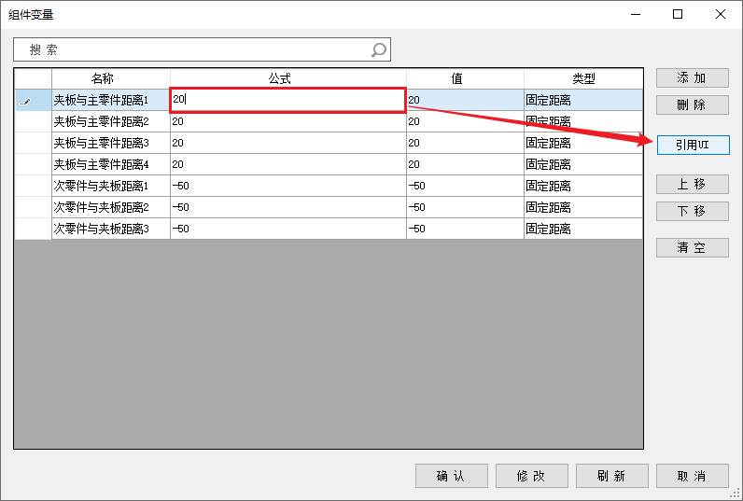The height and width of the screenshot is (501, 743).
Task: Select the name cell 次零件与夹板距离1
Action: coord(111,186)
